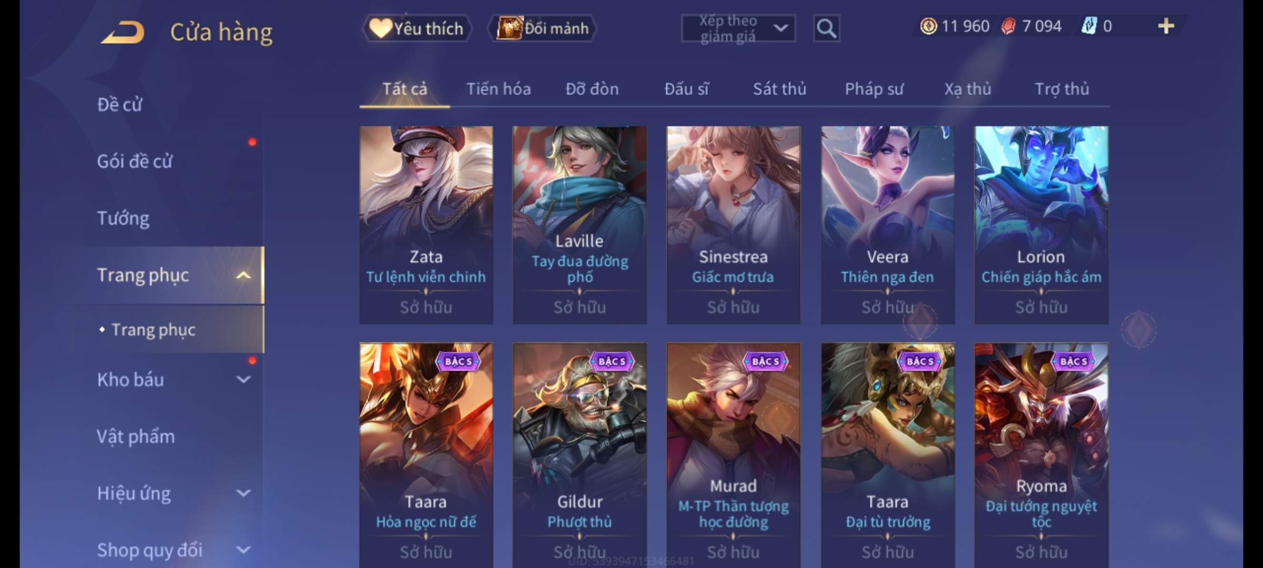
Task: Select the Sát thủ tab
Action: (779, 89)
